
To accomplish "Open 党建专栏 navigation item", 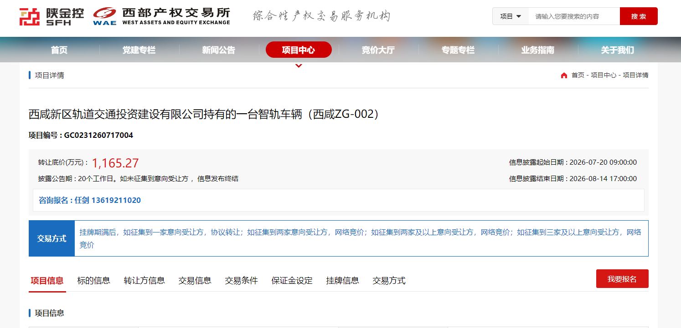I will tap(139, 50).
